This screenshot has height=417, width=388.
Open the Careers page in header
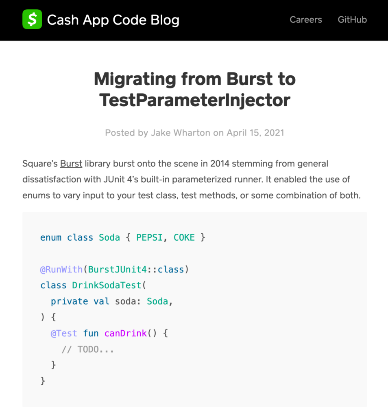coord(305,20)
